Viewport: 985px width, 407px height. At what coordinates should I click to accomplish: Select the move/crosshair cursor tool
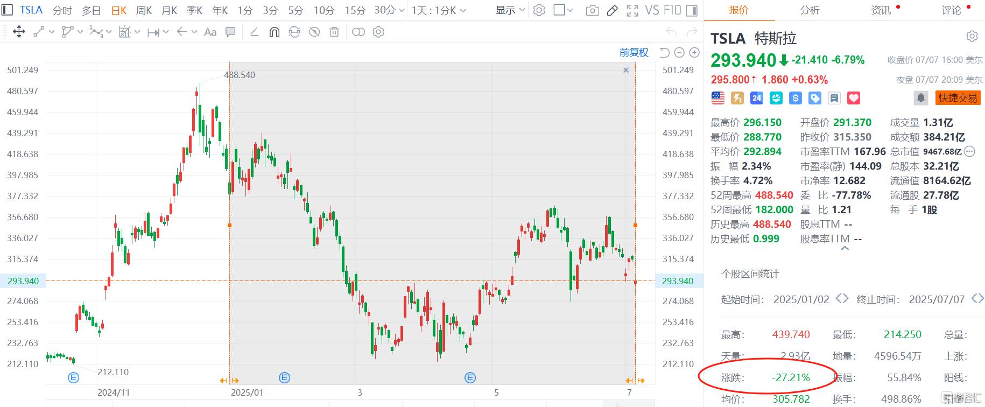tap(19, 32)
